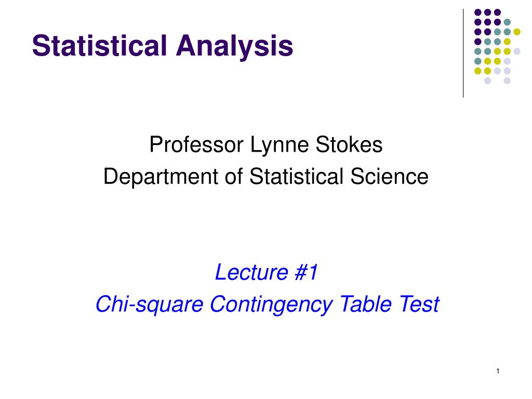Image resolution: width=532 pixels, height=399 pixels.
Task: Select the word "Contingency" in the blue subtitle
Action: coord(271,304)
